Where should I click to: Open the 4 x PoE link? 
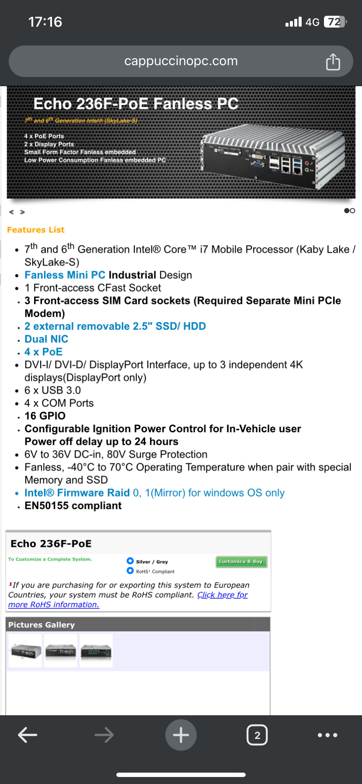point(43,352)
